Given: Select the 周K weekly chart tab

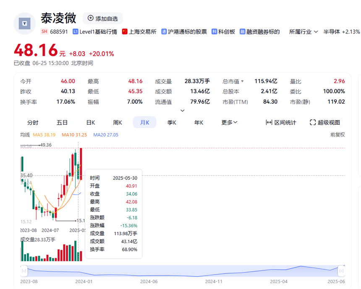Looking at the screenshot, I should (118, 122).
